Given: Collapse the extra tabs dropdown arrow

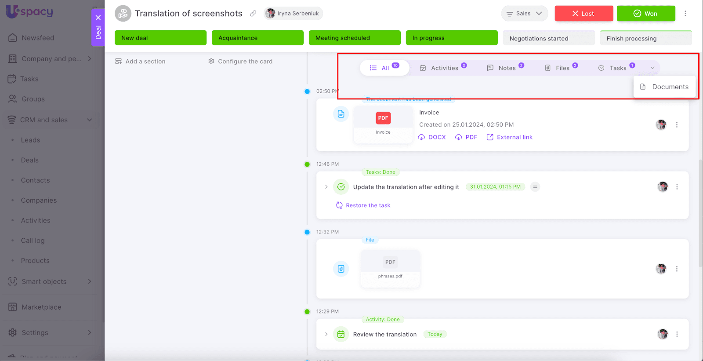Looking at the screenshot, I should 652,68.
